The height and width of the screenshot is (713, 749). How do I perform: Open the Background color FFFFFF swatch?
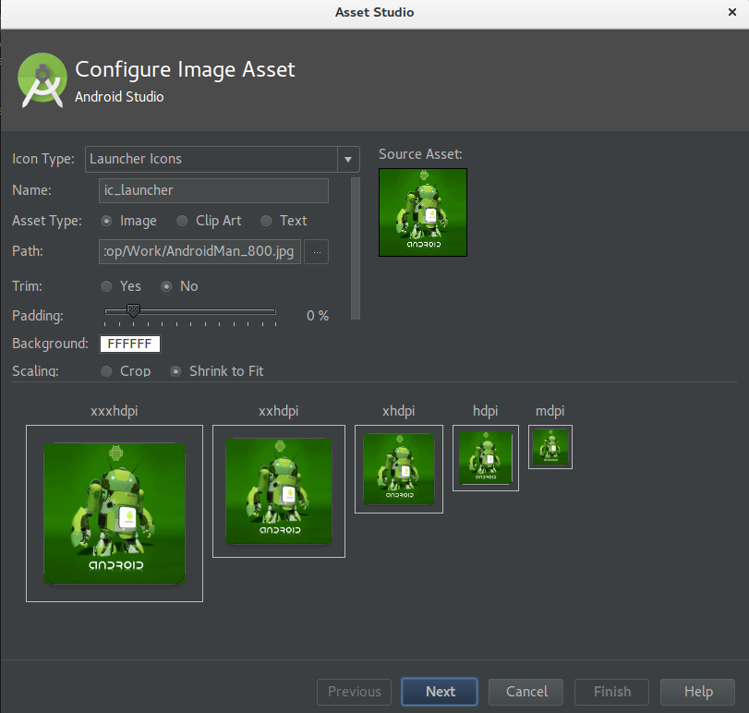pos(130,344)
